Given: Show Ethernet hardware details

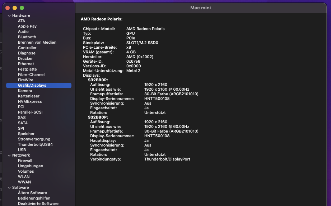Looking at the screenshot, I should [x=26, y=64].
